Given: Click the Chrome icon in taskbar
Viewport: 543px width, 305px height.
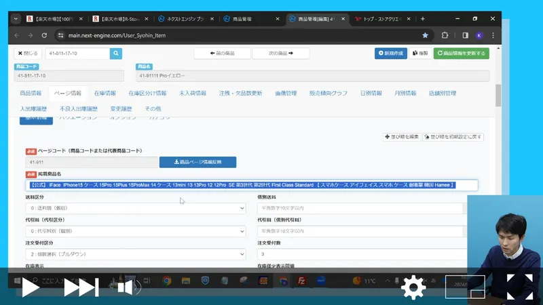Looking at the screenshot, I should click(166, 281).
